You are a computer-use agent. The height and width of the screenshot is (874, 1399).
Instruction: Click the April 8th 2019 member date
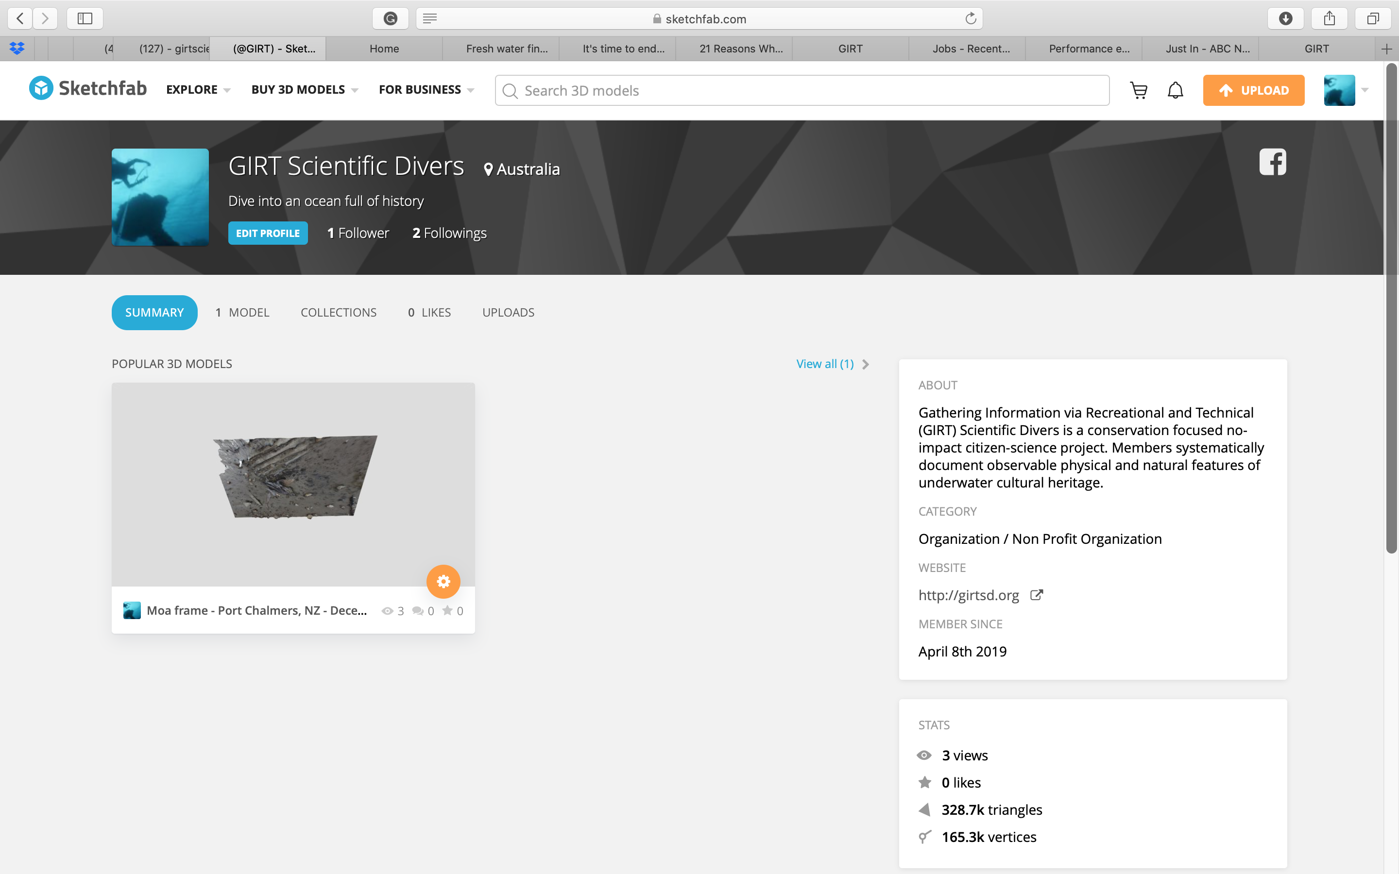[x=962, y=652]
